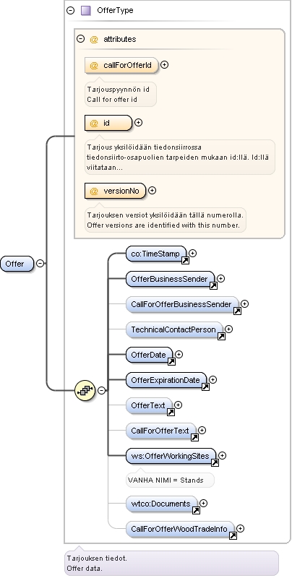292x578 pixels.
Task: Collapse the Offer root element
Action: (x=40, y=263)
